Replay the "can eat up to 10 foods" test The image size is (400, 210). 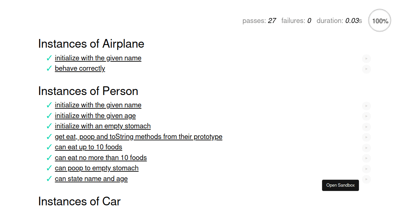366,148
